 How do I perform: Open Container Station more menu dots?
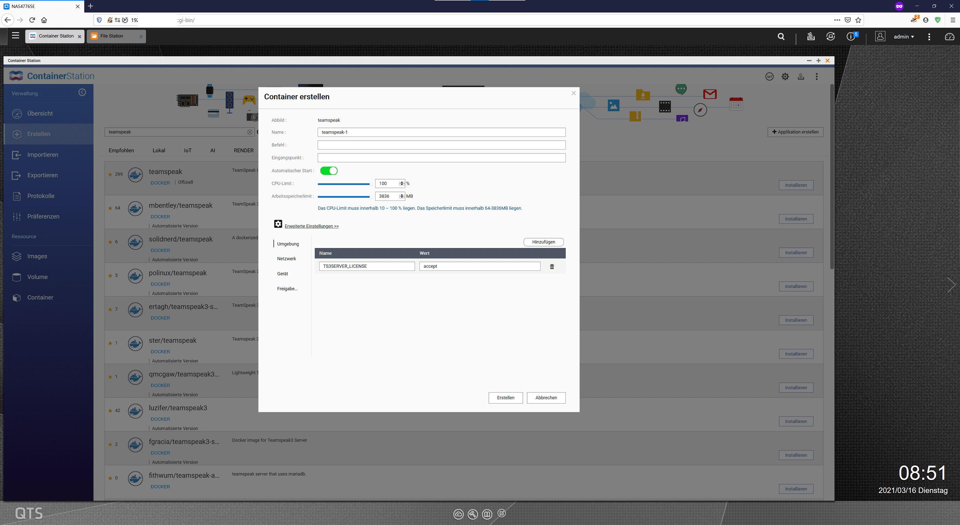(817, 76)
